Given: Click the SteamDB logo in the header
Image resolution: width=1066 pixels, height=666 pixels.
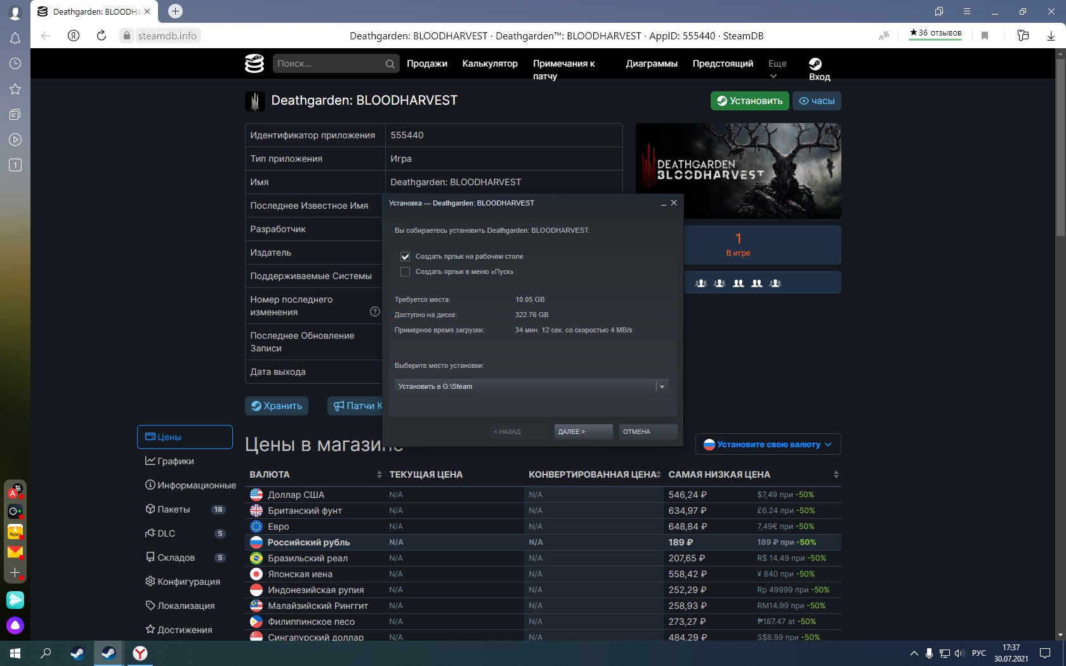Looking at the screenshot, I should point(254,63).
